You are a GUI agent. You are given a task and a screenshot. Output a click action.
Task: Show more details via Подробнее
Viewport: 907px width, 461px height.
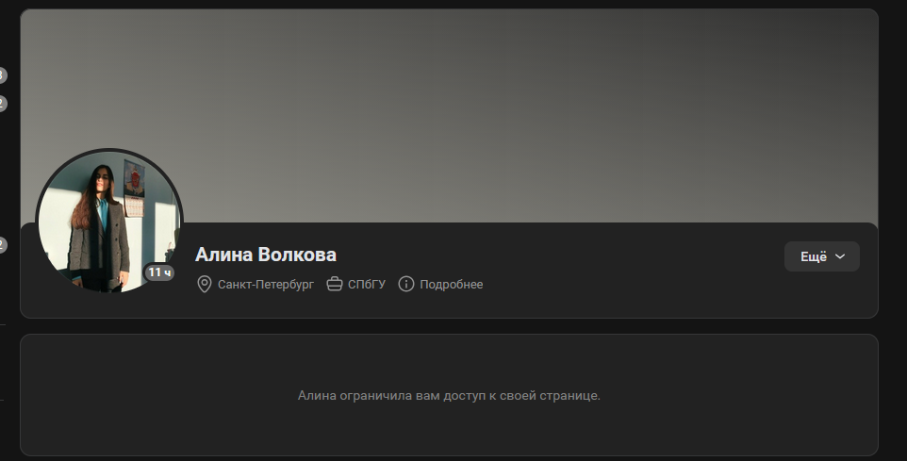pos(451,284)
